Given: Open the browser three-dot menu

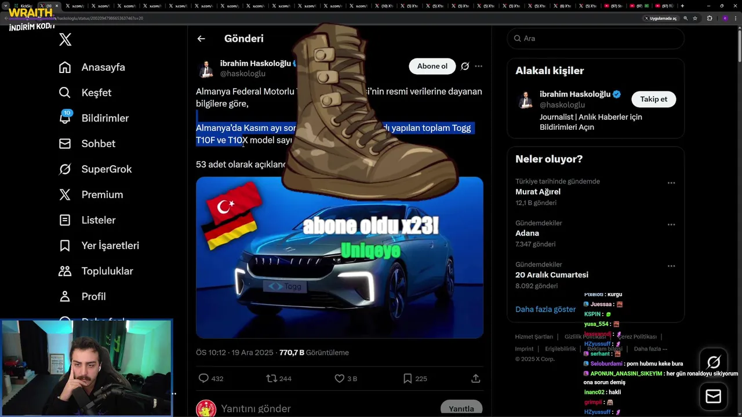Looking at the screenshot, I should tap(736, 18).
